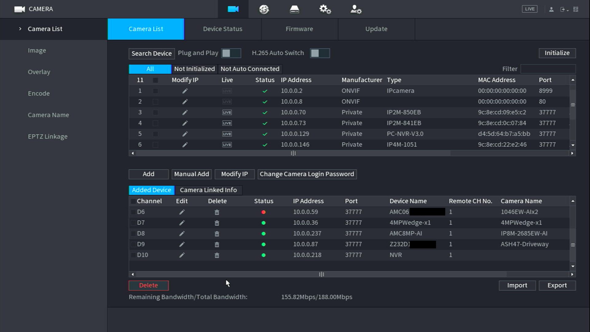The width and height of the screenshot is (590, 332).
Task: Click the Search Device button
Action: pyautogui.click(x=151, y=53)
